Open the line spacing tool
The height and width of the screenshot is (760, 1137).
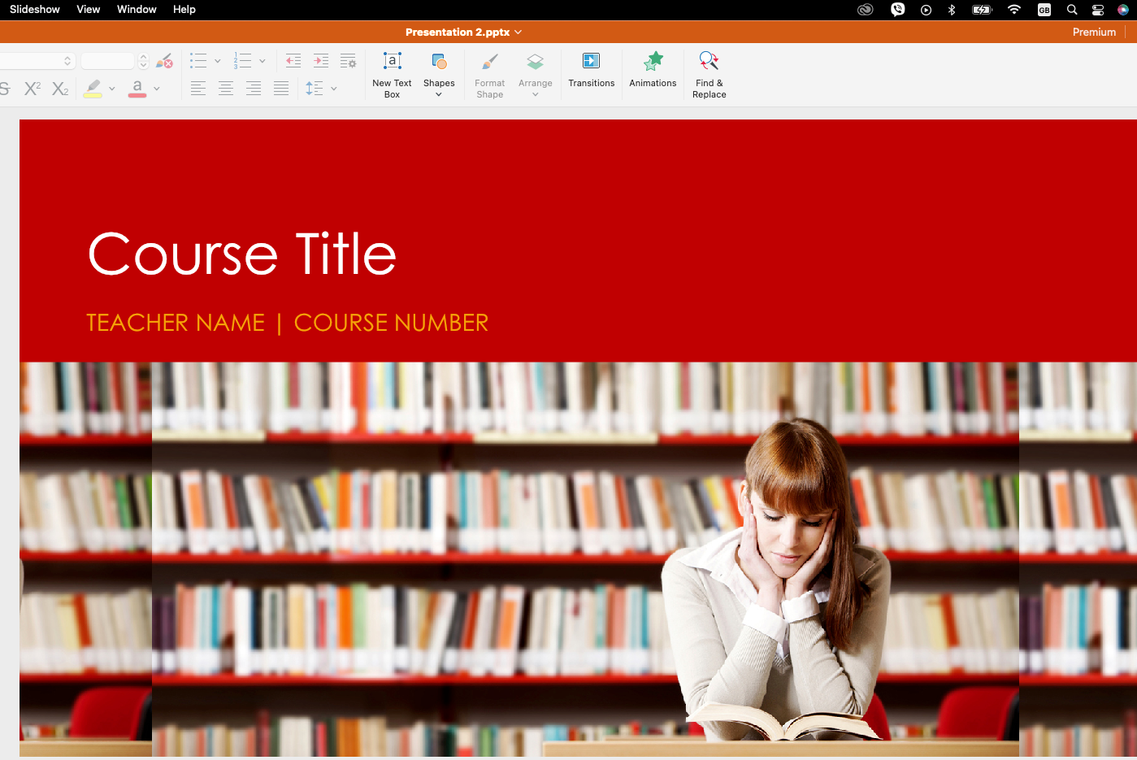click(315, 89)
